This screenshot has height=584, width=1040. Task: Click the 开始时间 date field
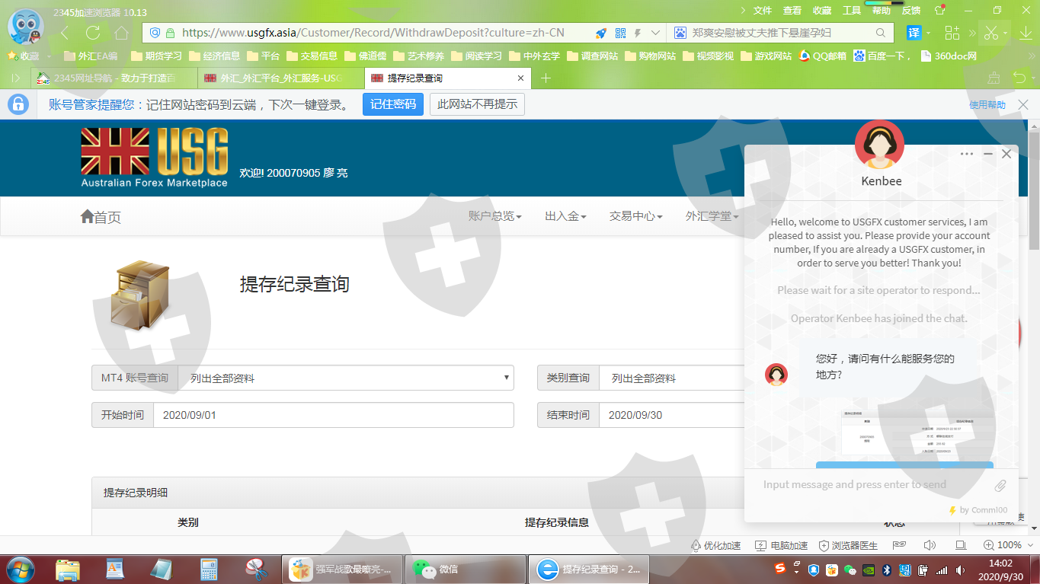[333, 415]
